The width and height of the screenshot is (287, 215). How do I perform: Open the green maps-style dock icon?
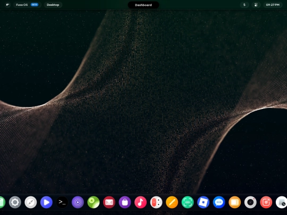click(x=94, y=202)
